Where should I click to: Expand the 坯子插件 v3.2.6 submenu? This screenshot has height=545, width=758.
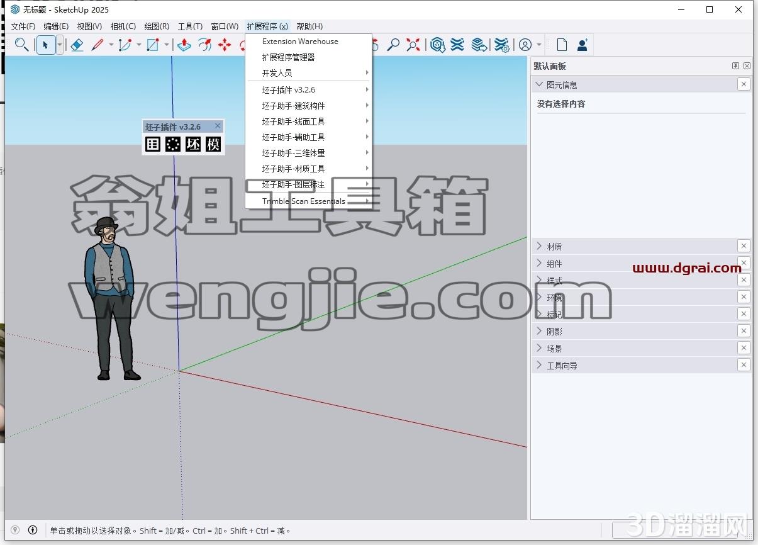(309, 90)
